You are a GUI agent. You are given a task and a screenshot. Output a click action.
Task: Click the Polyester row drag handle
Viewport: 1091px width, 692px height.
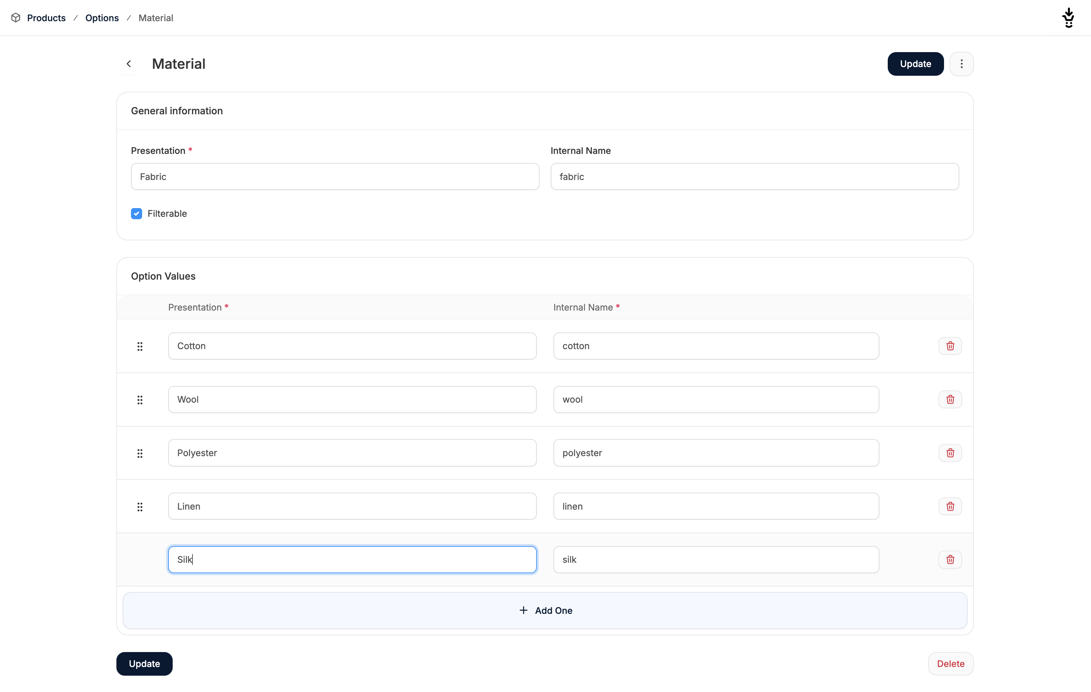(140, 453)
